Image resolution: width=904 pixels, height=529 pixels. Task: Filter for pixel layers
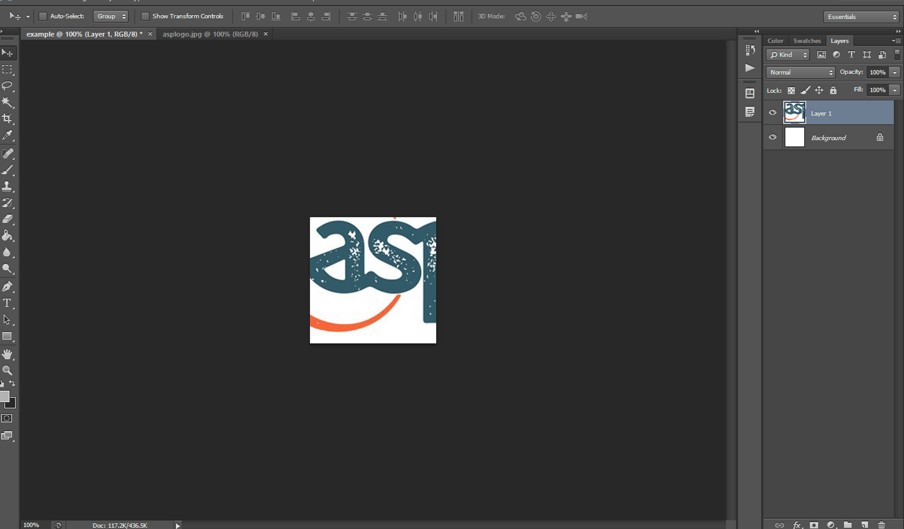(x=821, y=55)
